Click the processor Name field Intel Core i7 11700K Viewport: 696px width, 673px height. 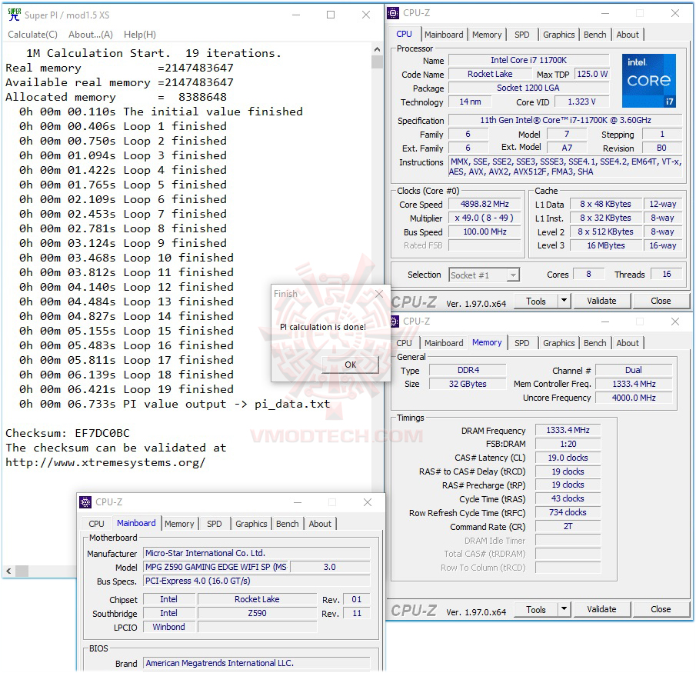[x=528, y=60]
